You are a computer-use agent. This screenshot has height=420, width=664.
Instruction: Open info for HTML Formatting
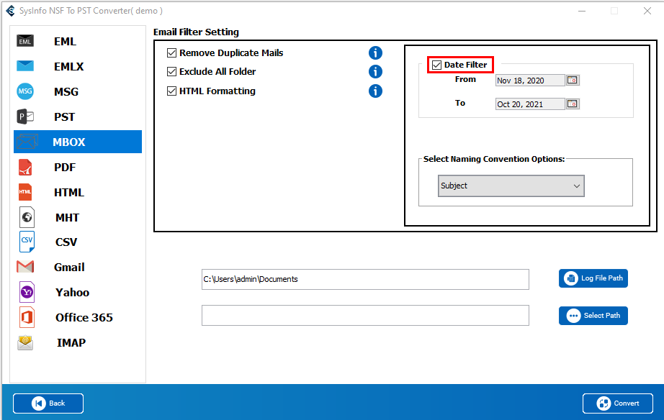coord(375,91)
